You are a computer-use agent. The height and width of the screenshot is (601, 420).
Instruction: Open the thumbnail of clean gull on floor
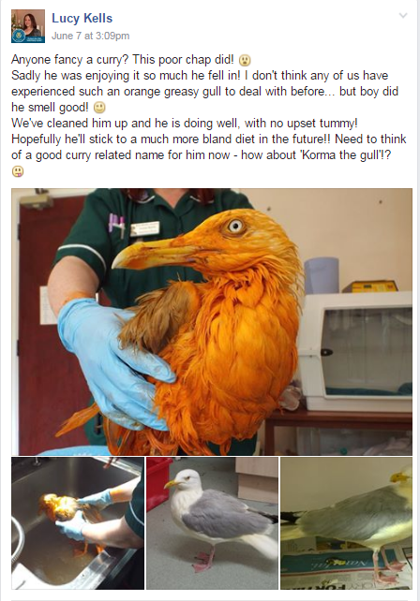point(212,522)
